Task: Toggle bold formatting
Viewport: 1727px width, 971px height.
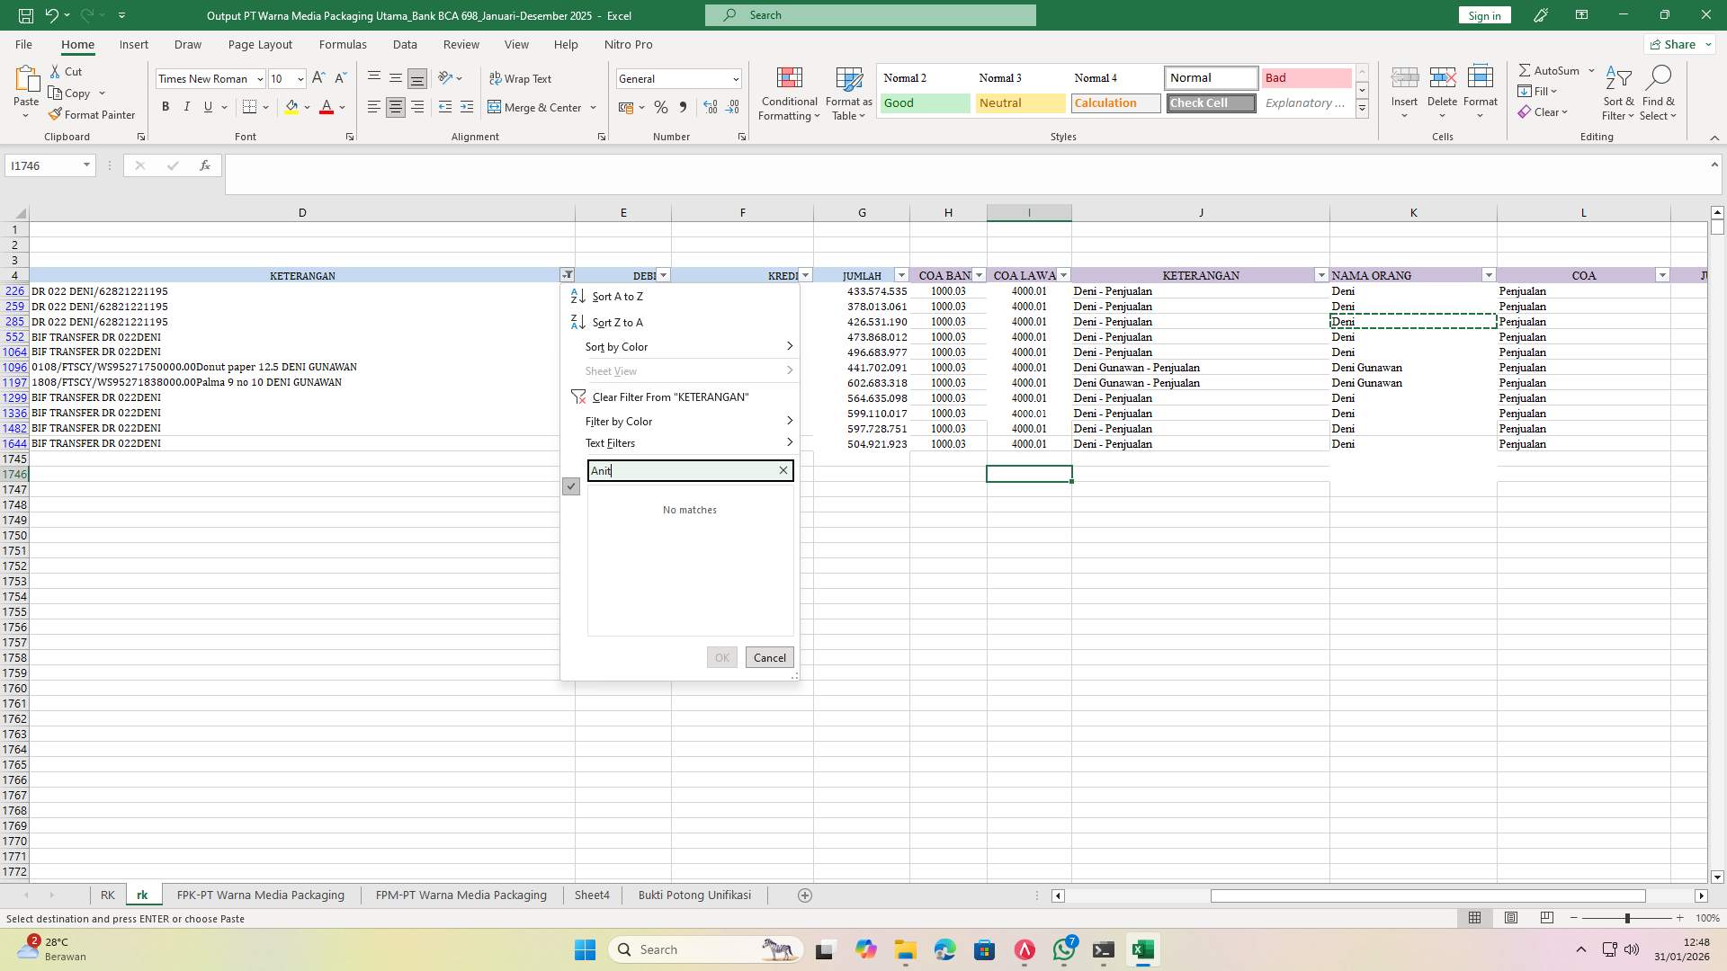Action: point(166,107)
